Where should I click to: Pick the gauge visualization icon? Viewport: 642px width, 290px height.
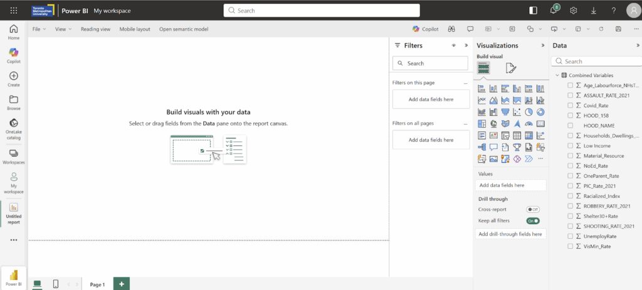coord(529,124)
